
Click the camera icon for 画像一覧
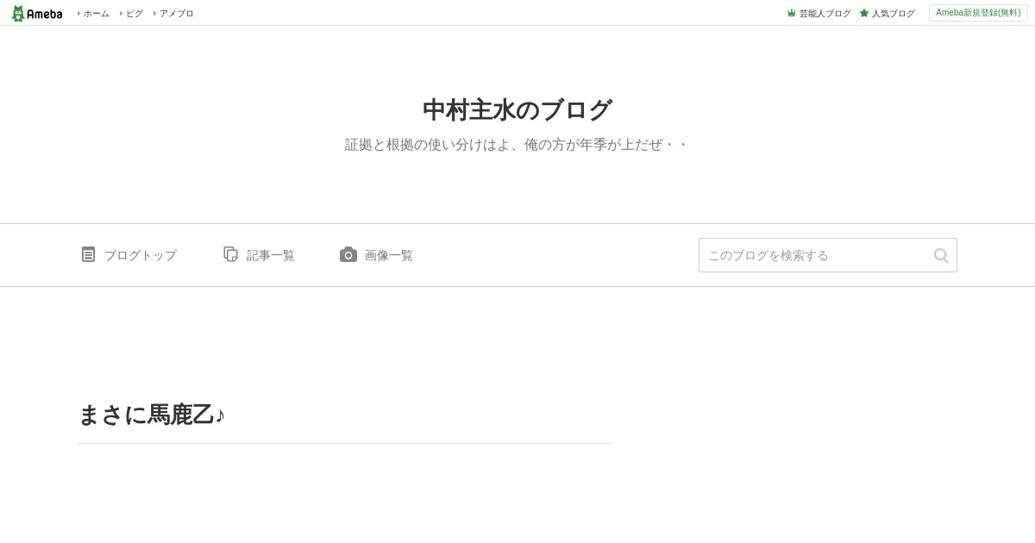click(348, 254)
